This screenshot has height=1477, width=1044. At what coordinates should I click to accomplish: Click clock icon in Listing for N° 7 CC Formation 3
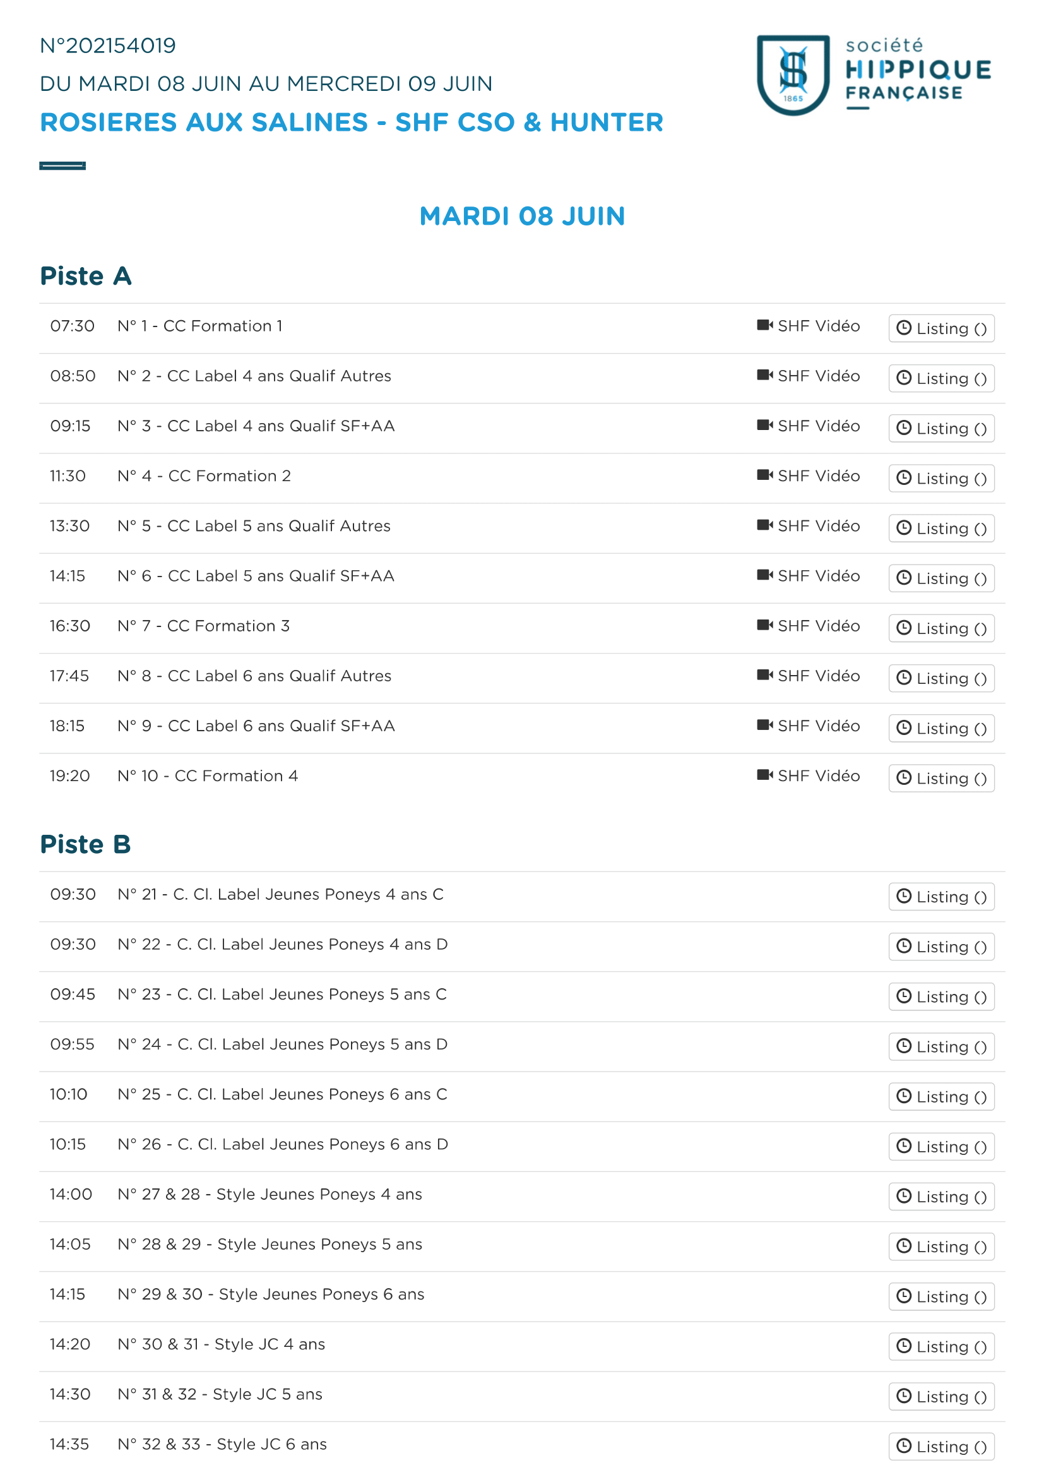tap(904, 628)
